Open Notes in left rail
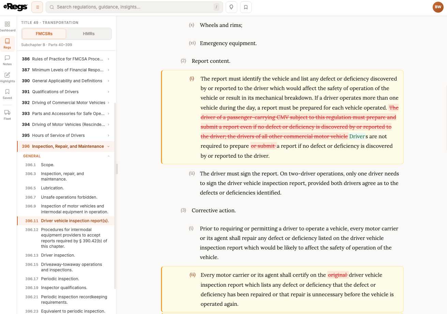Image resolution: width=447 pixels, height=314 pixels. point(7,60)
